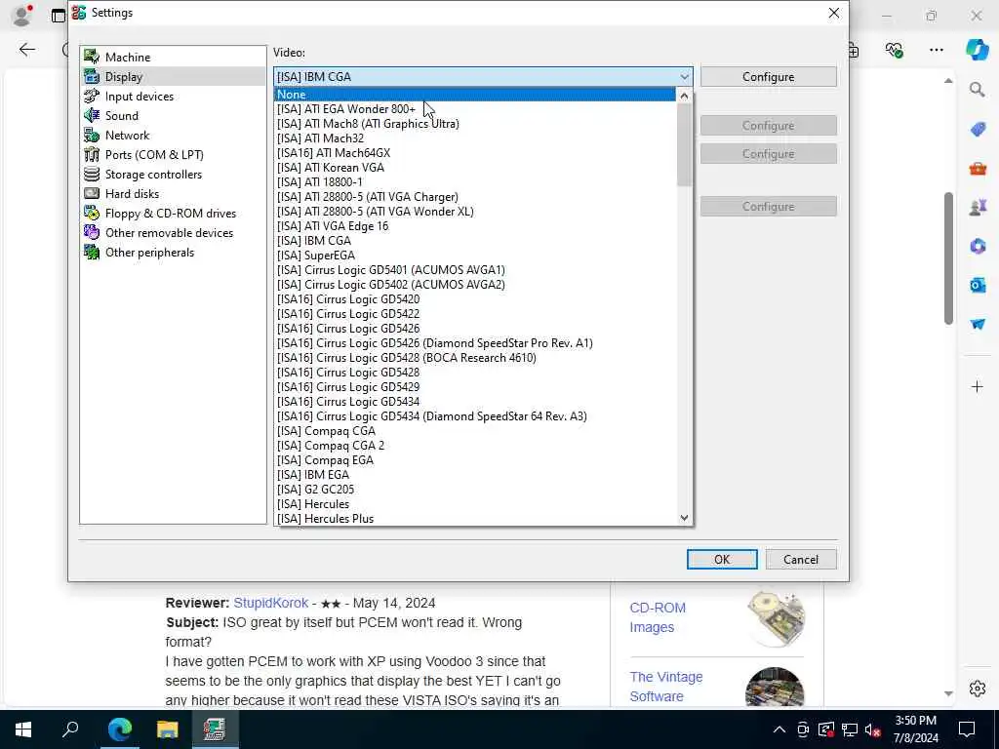Switch to Edge in taskbar

click(x=119, y=729)
